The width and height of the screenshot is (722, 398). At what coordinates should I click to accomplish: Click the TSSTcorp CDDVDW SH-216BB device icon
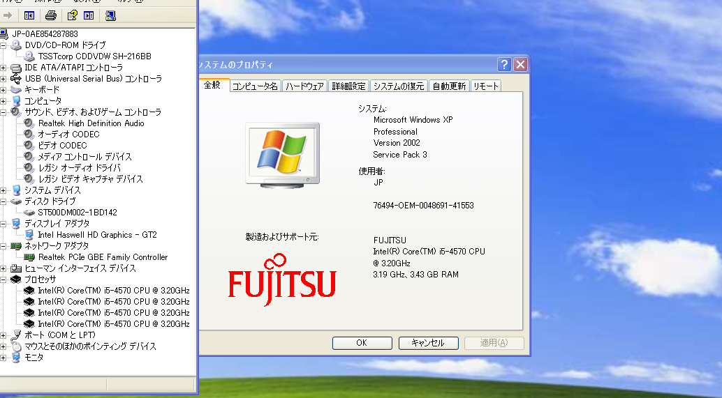coord(29,56)
